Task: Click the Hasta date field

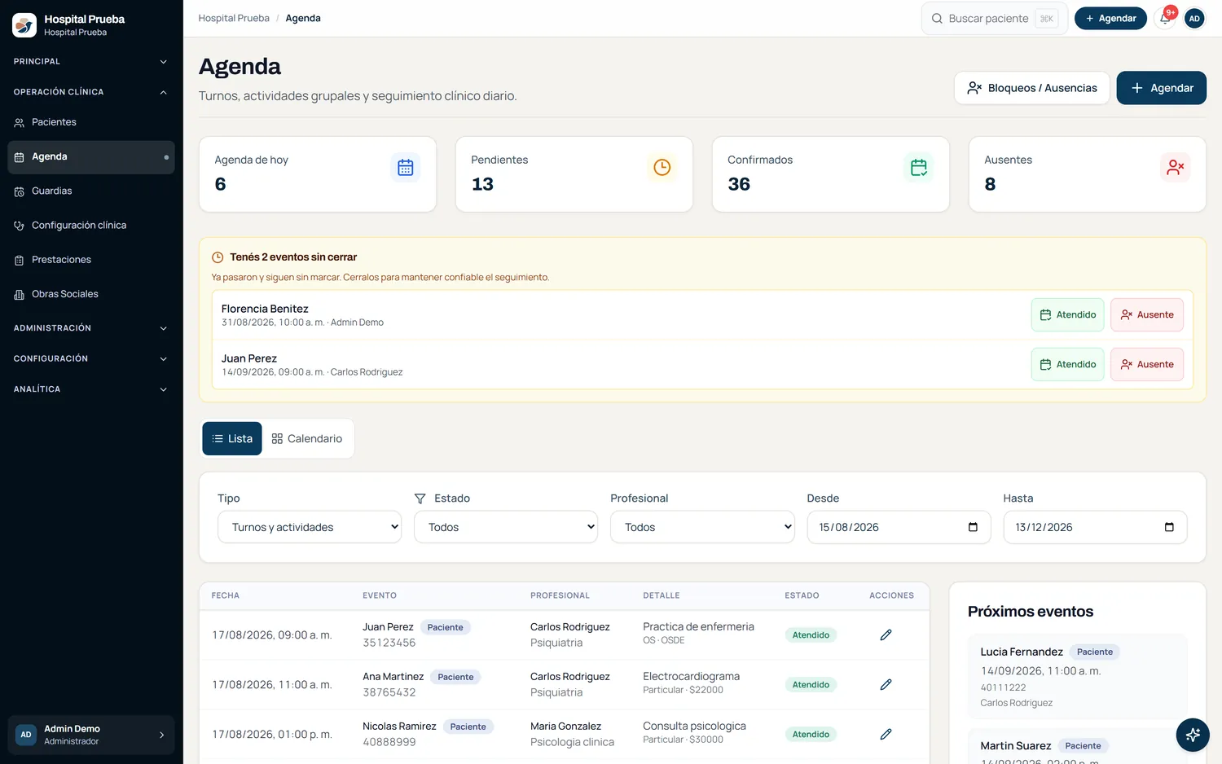Action: click(x=1095, y=527)
